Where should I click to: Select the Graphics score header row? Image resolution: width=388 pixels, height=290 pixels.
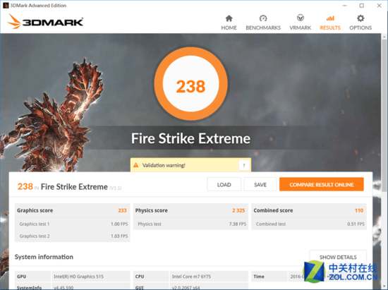tap(72, 210)
